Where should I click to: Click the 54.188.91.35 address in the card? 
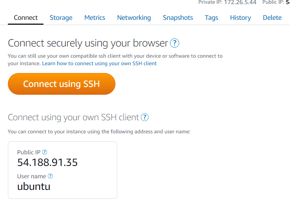point(48,163)
